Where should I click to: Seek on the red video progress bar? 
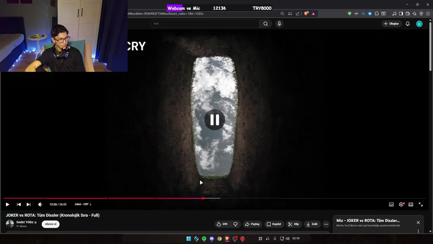click(x=214, y=198)
